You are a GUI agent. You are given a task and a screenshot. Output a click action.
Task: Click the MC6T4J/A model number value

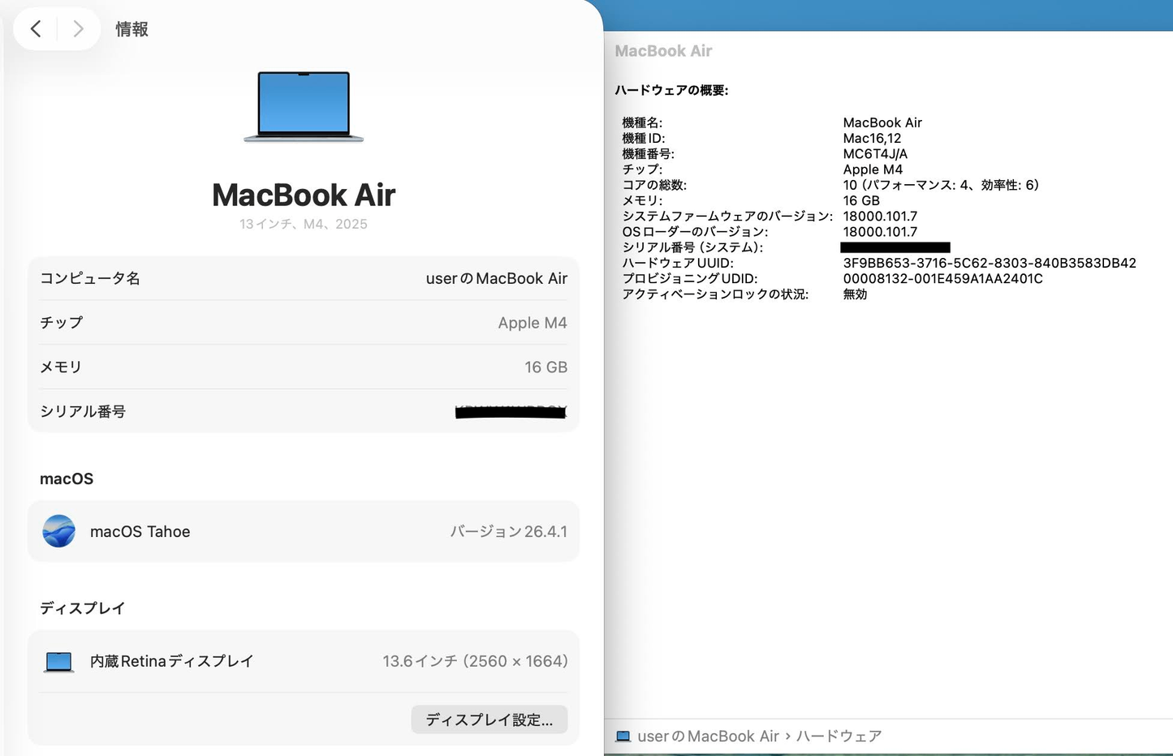(875, 154)
